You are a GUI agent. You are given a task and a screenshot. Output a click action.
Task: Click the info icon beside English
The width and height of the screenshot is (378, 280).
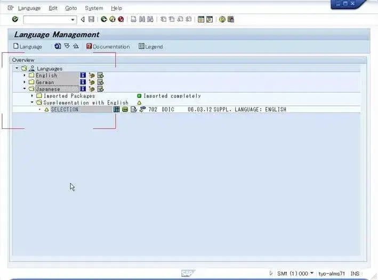click(83, 76)
